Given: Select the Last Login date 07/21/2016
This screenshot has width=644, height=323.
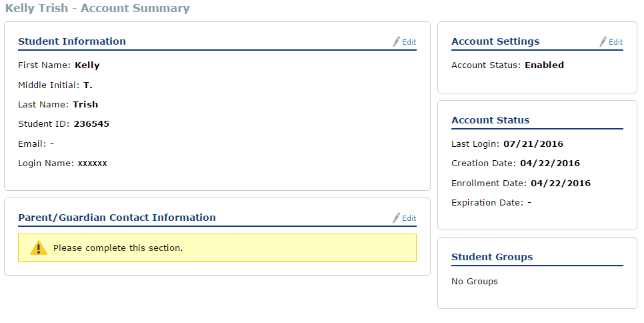Looking at the screenshot, I should tap(533, 144).
